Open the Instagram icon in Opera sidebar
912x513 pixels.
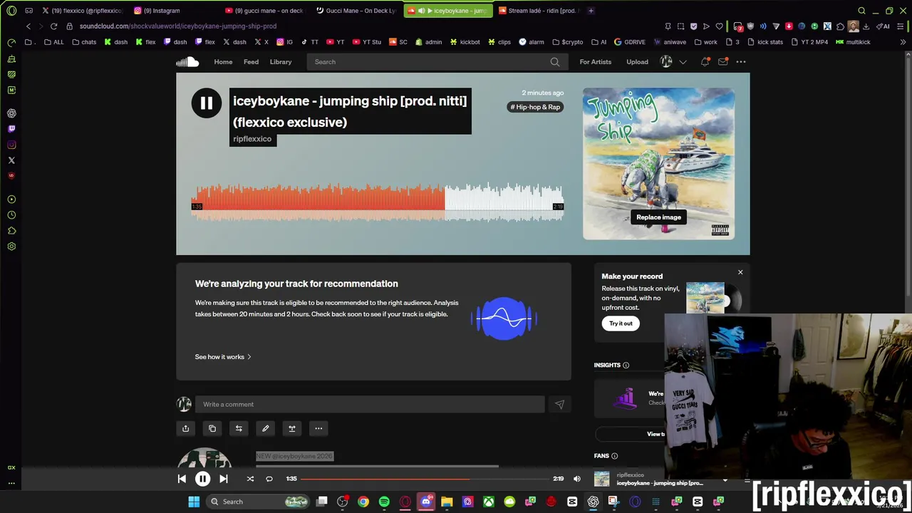tap(11, 145)
